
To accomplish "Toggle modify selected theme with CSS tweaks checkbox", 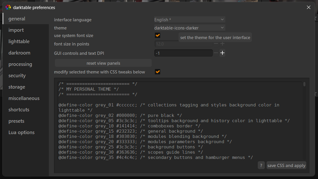I will pyautogui.click(x=158, y=72).
